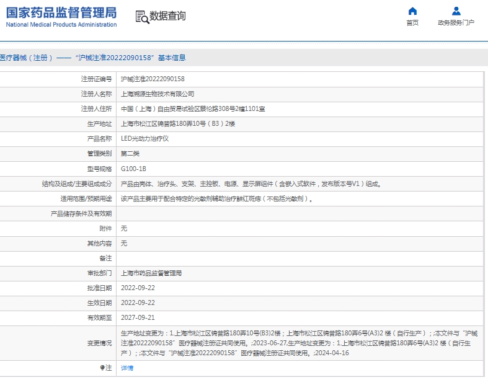Click the 备注 row label
The height and width of the screenshot is (380, 488).
pyautogui.click(x=105, y=258)
